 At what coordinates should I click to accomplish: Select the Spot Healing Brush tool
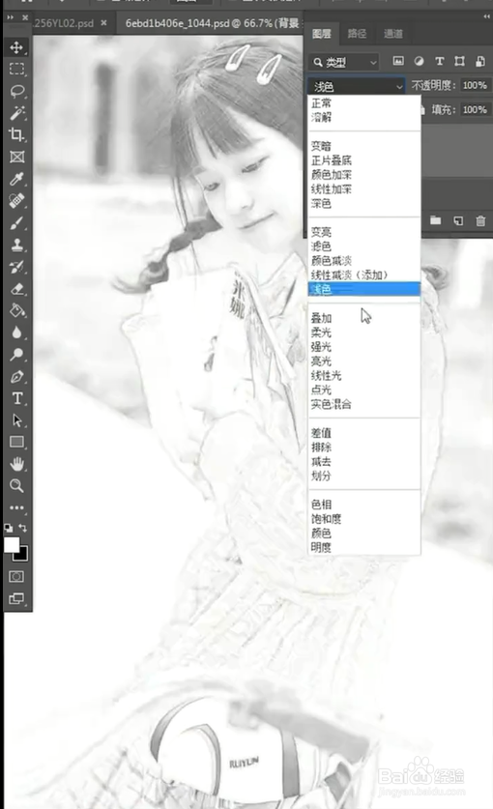pyautogui.click(x=16, y=201)
